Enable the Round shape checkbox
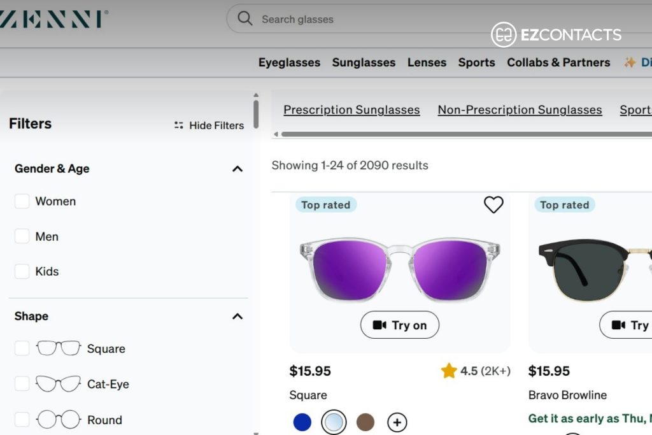652x435 pixels. 22,420
